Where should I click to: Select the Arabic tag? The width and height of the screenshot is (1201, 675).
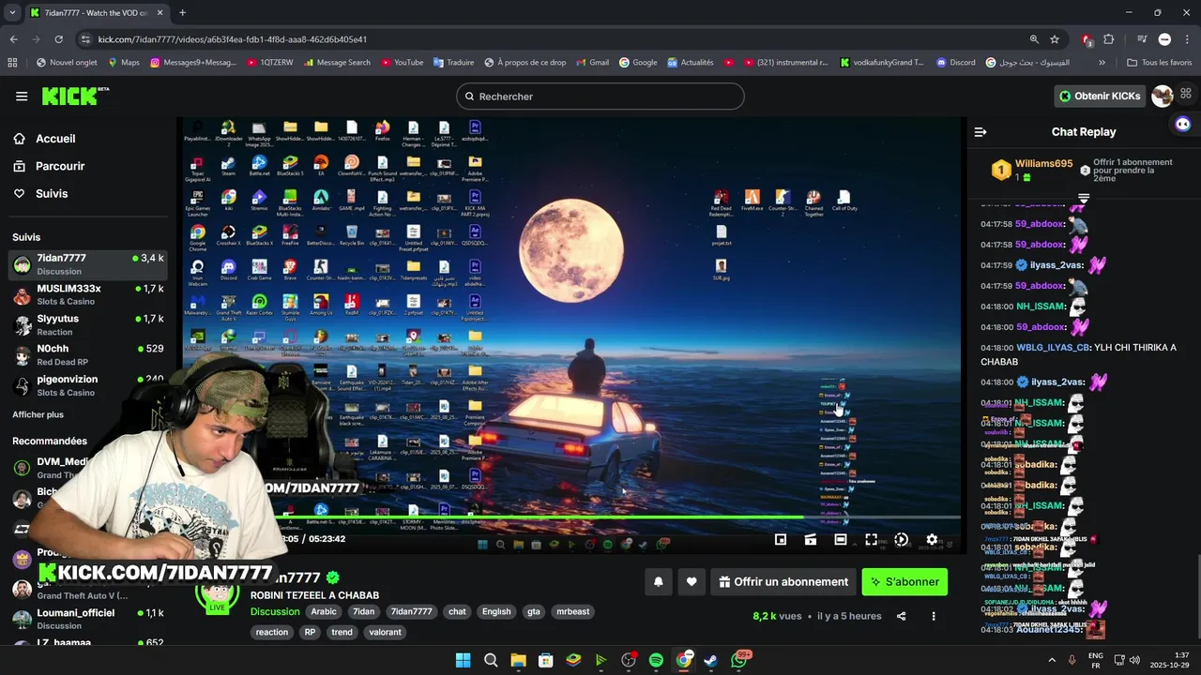pos(324,611)
